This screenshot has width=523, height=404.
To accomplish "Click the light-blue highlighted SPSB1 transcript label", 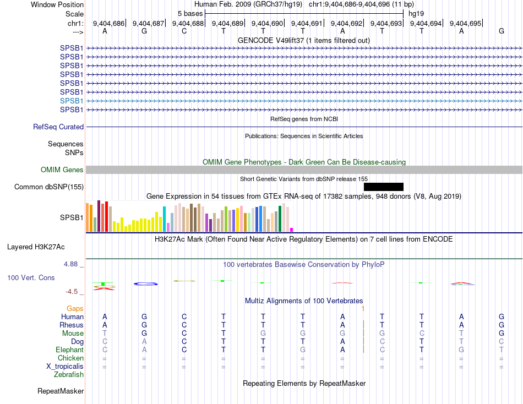I will (72, 101).
